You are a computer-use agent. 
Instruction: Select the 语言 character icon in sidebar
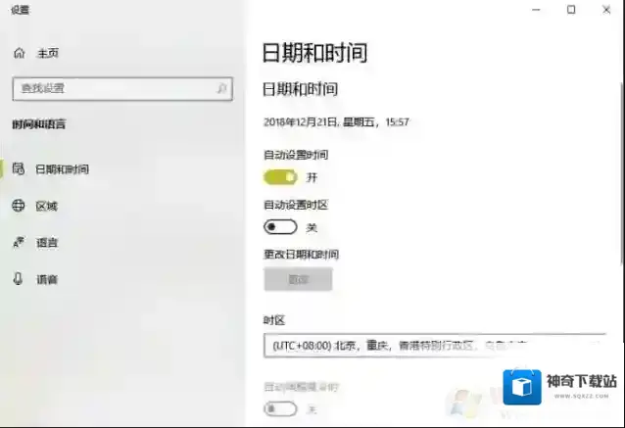[x=19, y=242]
